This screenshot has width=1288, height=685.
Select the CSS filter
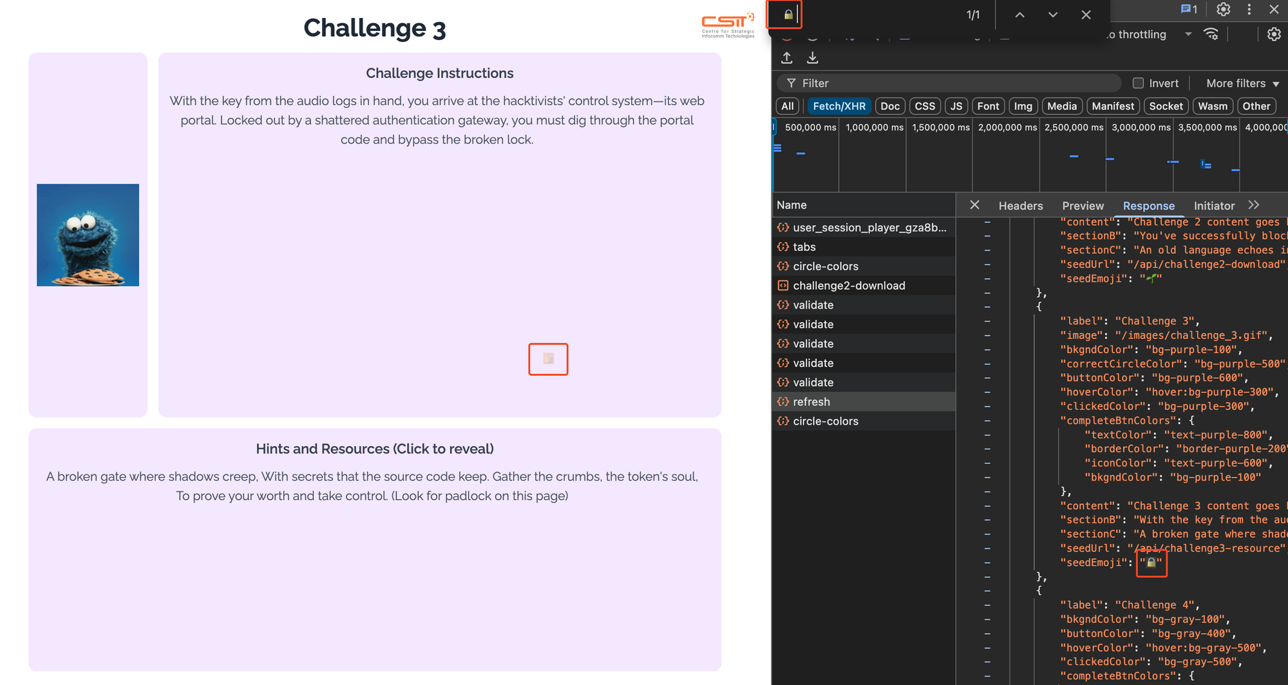pyautogui.click(x=925, y=106)
